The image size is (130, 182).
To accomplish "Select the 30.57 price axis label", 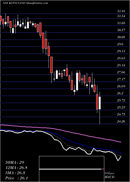I will (121, 30).
